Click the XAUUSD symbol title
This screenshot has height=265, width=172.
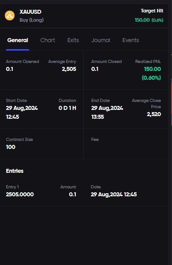point(30,12)
